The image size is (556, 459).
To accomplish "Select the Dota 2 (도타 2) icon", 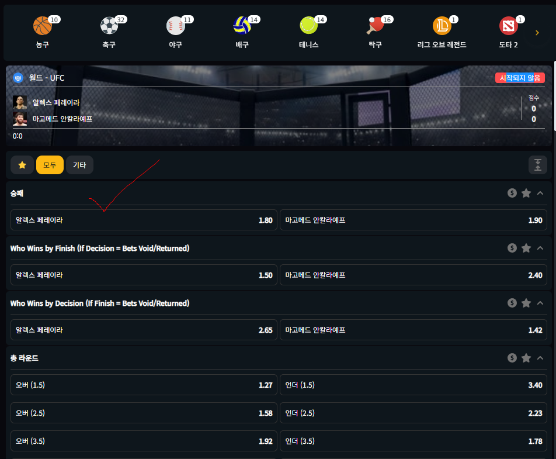I will pyautogui.click(x=508, y=26).
